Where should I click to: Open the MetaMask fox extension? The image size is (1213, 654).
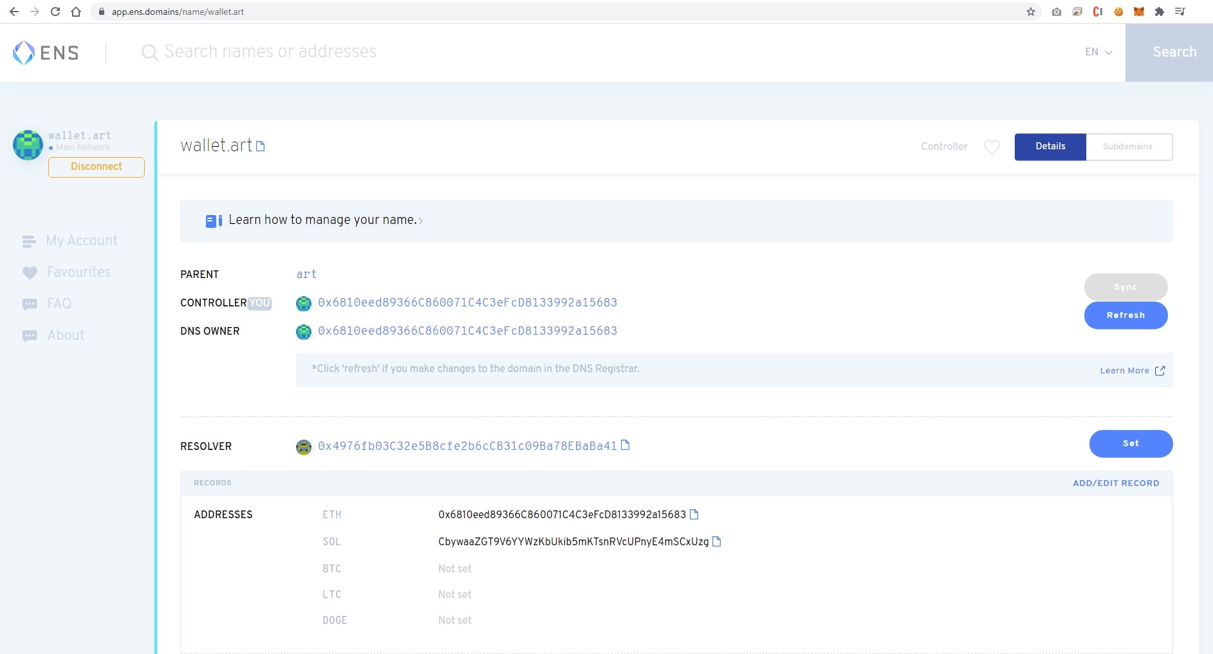pos(1139,12)
